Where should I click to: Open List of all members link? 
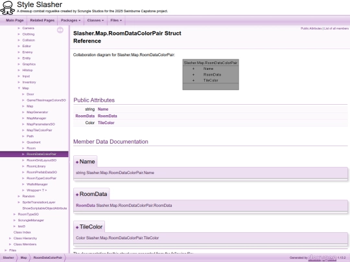click(336, 28)
